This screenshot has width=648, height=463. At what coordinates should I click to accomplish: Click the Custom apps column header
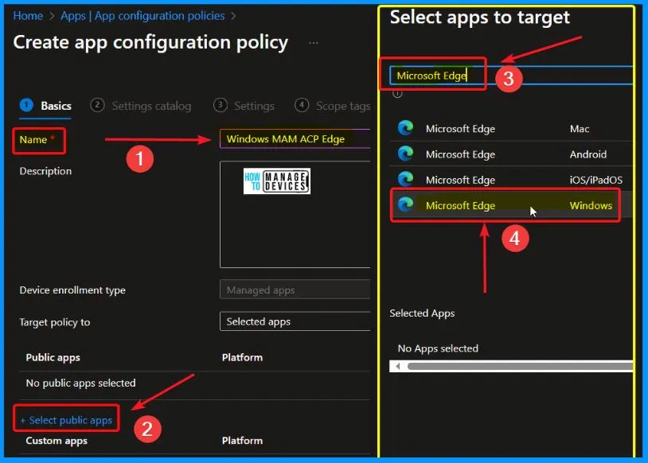pos(57,441)
